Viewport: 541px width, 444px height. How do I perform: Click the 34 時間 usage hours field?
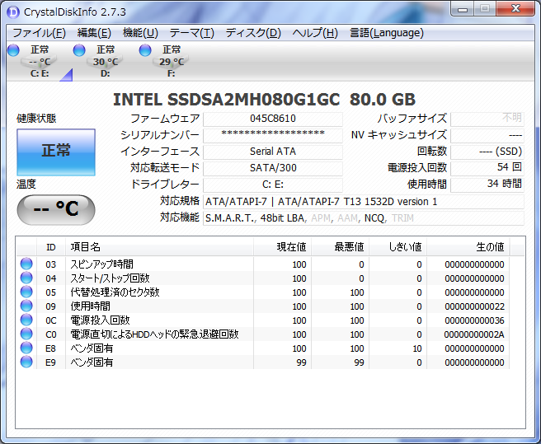point(487,185)
